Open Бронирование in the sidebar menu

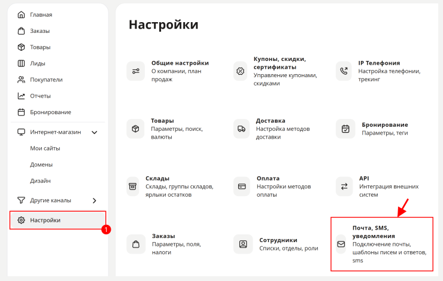point(50,112)
